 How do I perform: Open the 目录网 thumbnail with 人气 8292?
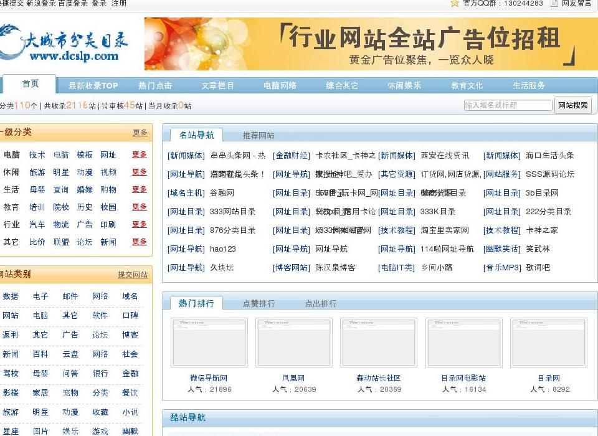point(549,343)
